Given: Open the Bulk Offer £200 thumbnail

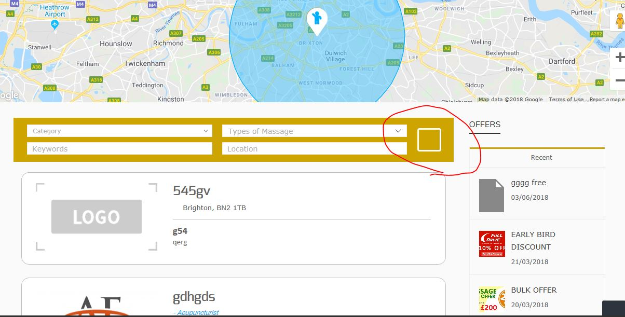Looking at the screenshot, I should (492, 299).
